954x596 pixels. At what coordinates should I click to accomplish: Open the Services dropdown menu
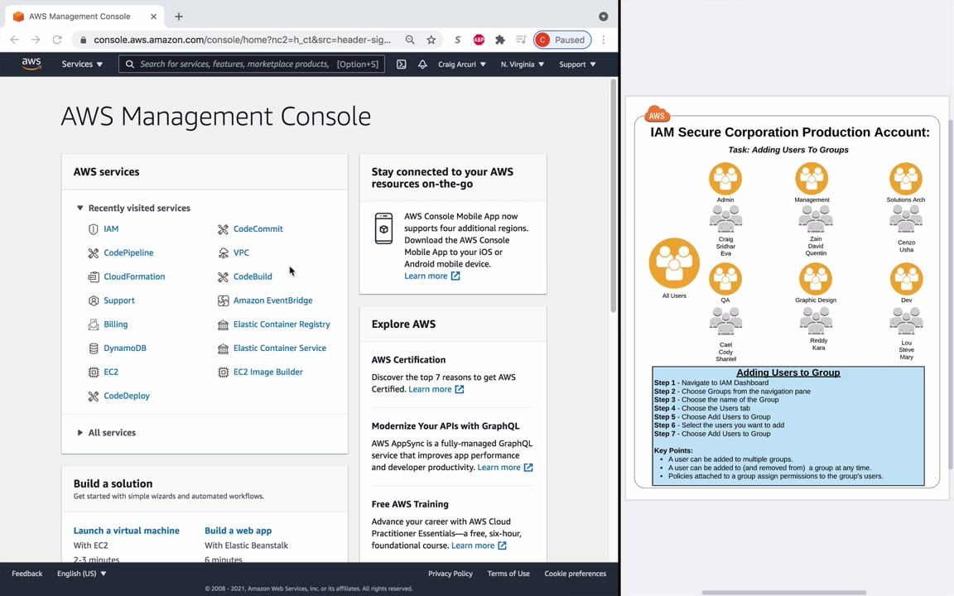[x=82, y=64]
